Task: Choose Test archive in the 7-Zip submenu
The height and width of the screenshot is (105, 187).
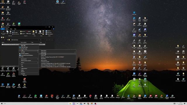Action: [x=57, y=59]
